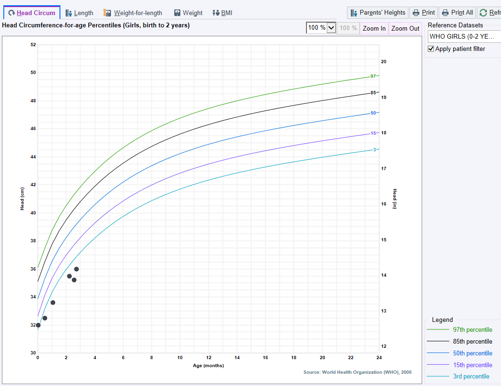Click the 50 curve end label

373,113
